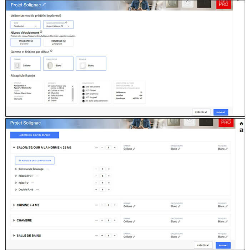The width and height of the screenshot is (250, 250).
Task: Edit Salon/Séjour Gamme Céliane
Action: pos(134,149)
